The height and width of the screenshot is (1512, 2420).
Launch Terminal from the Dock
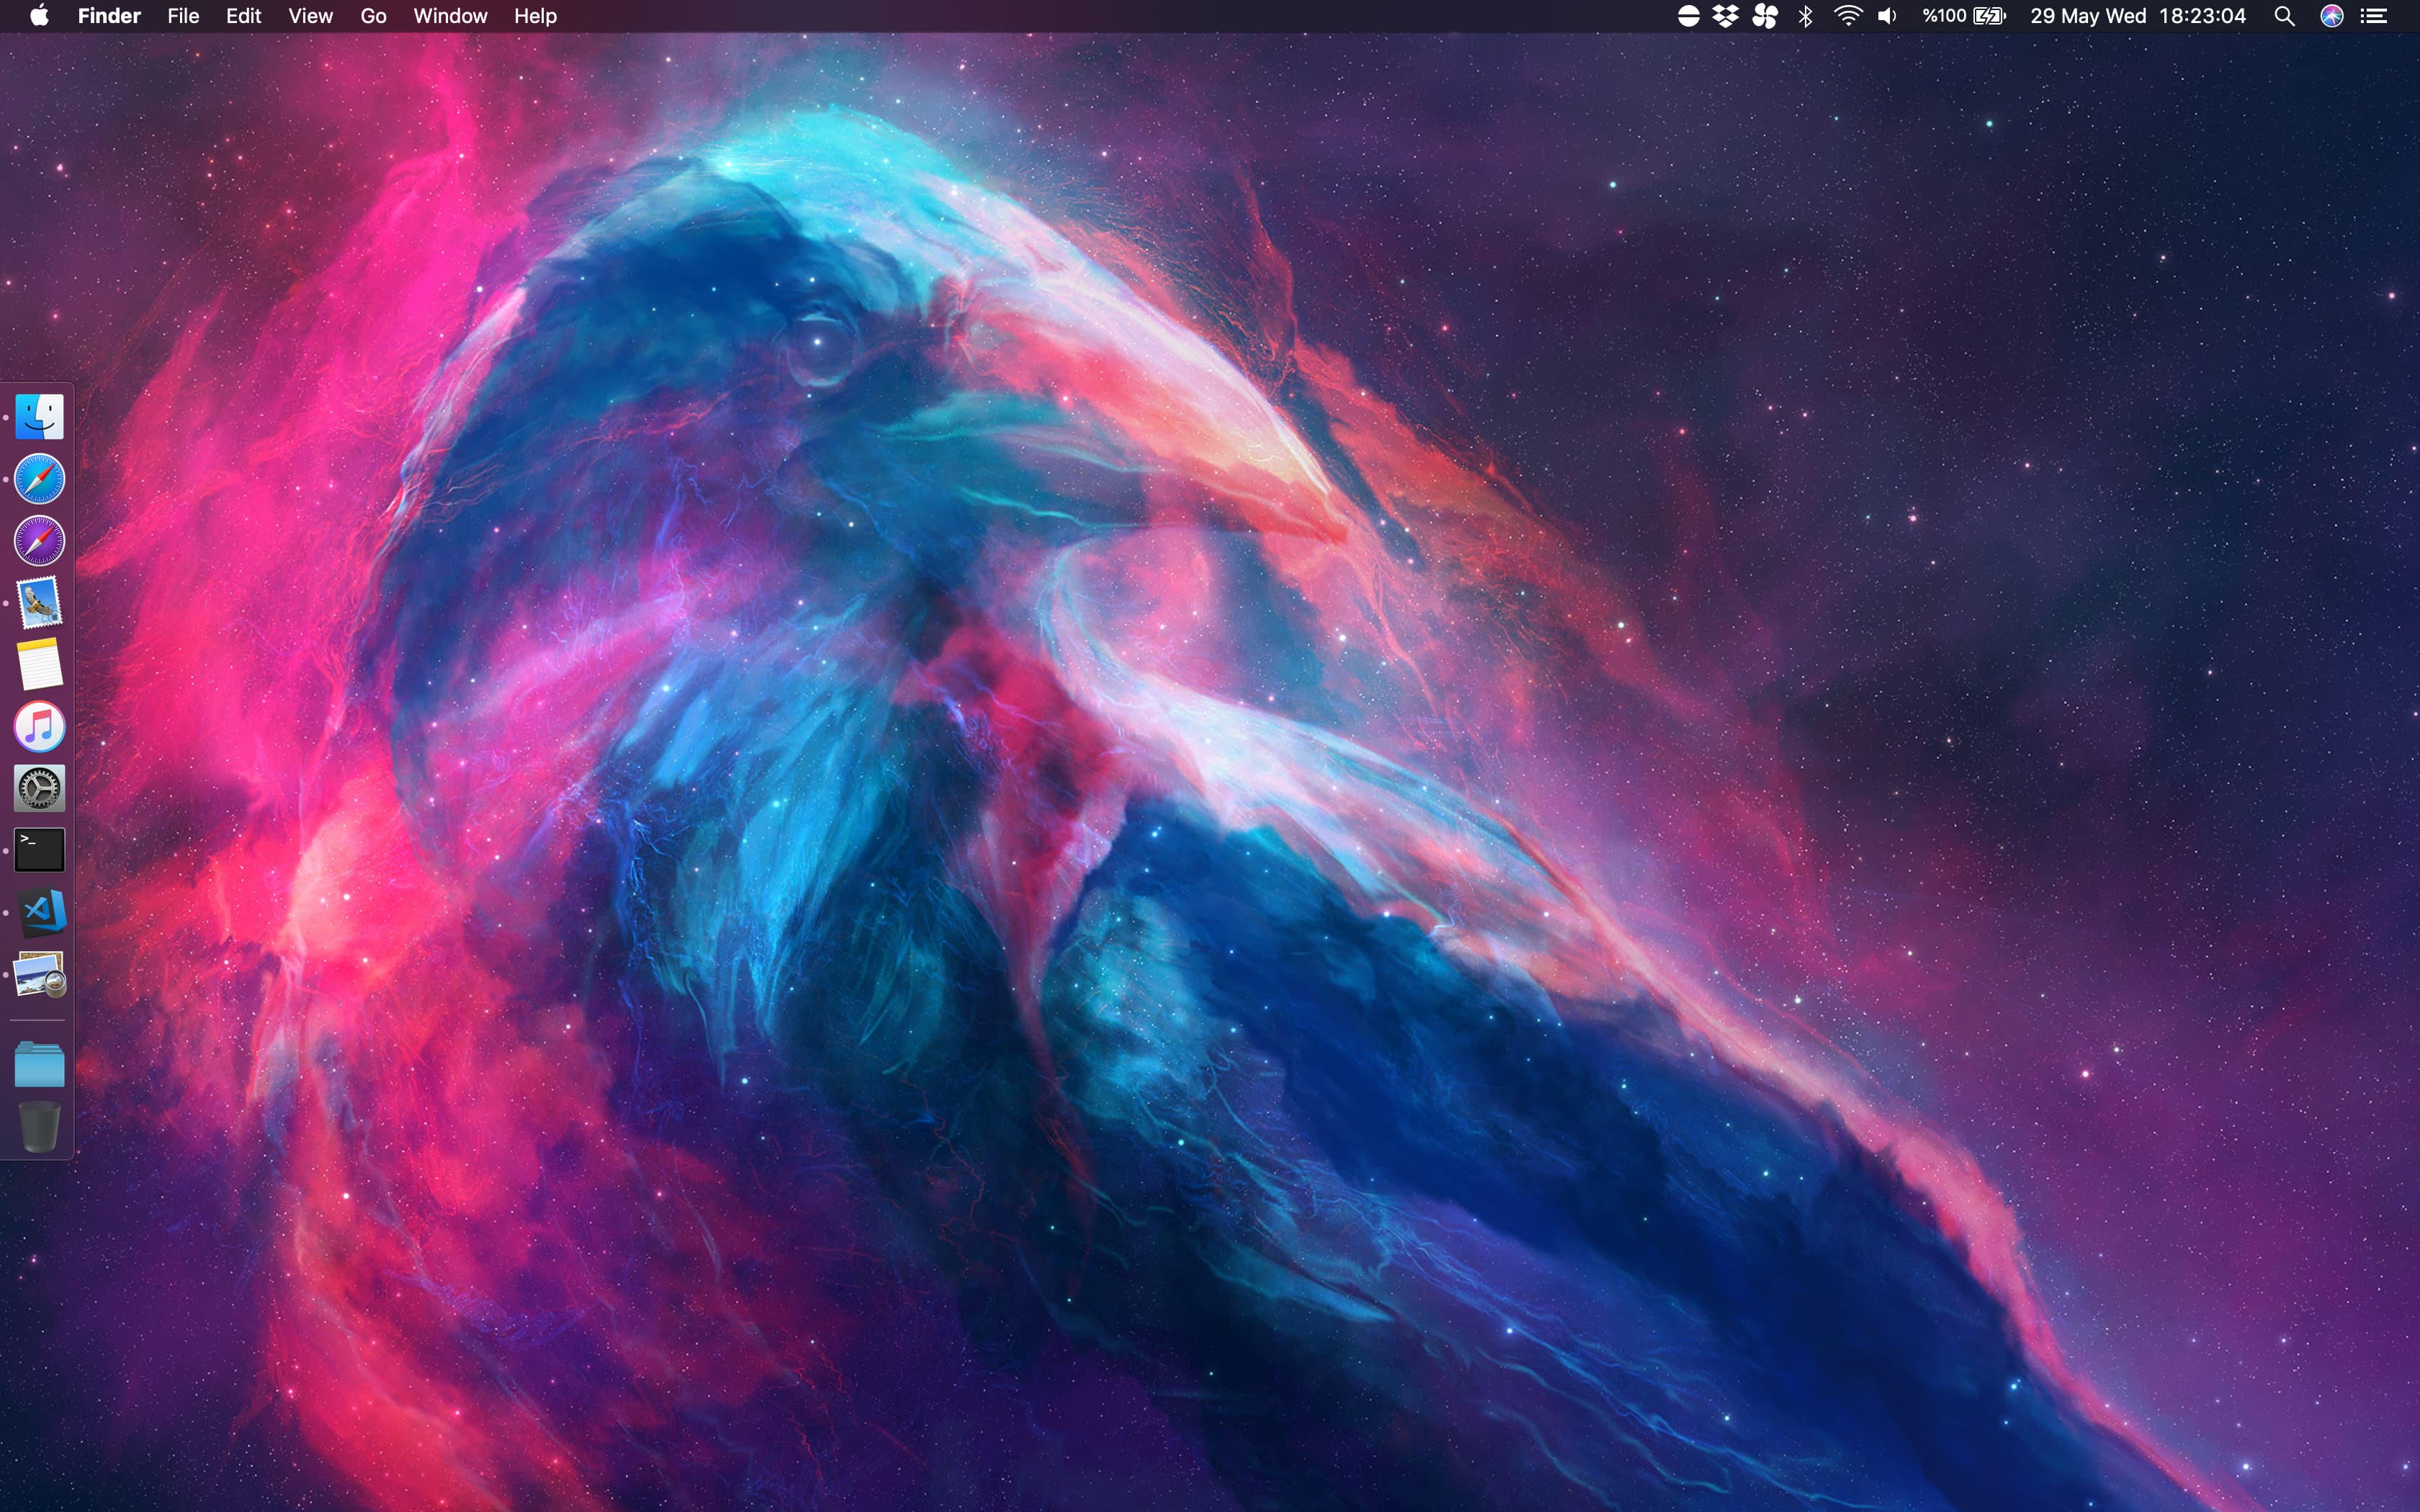40,850
